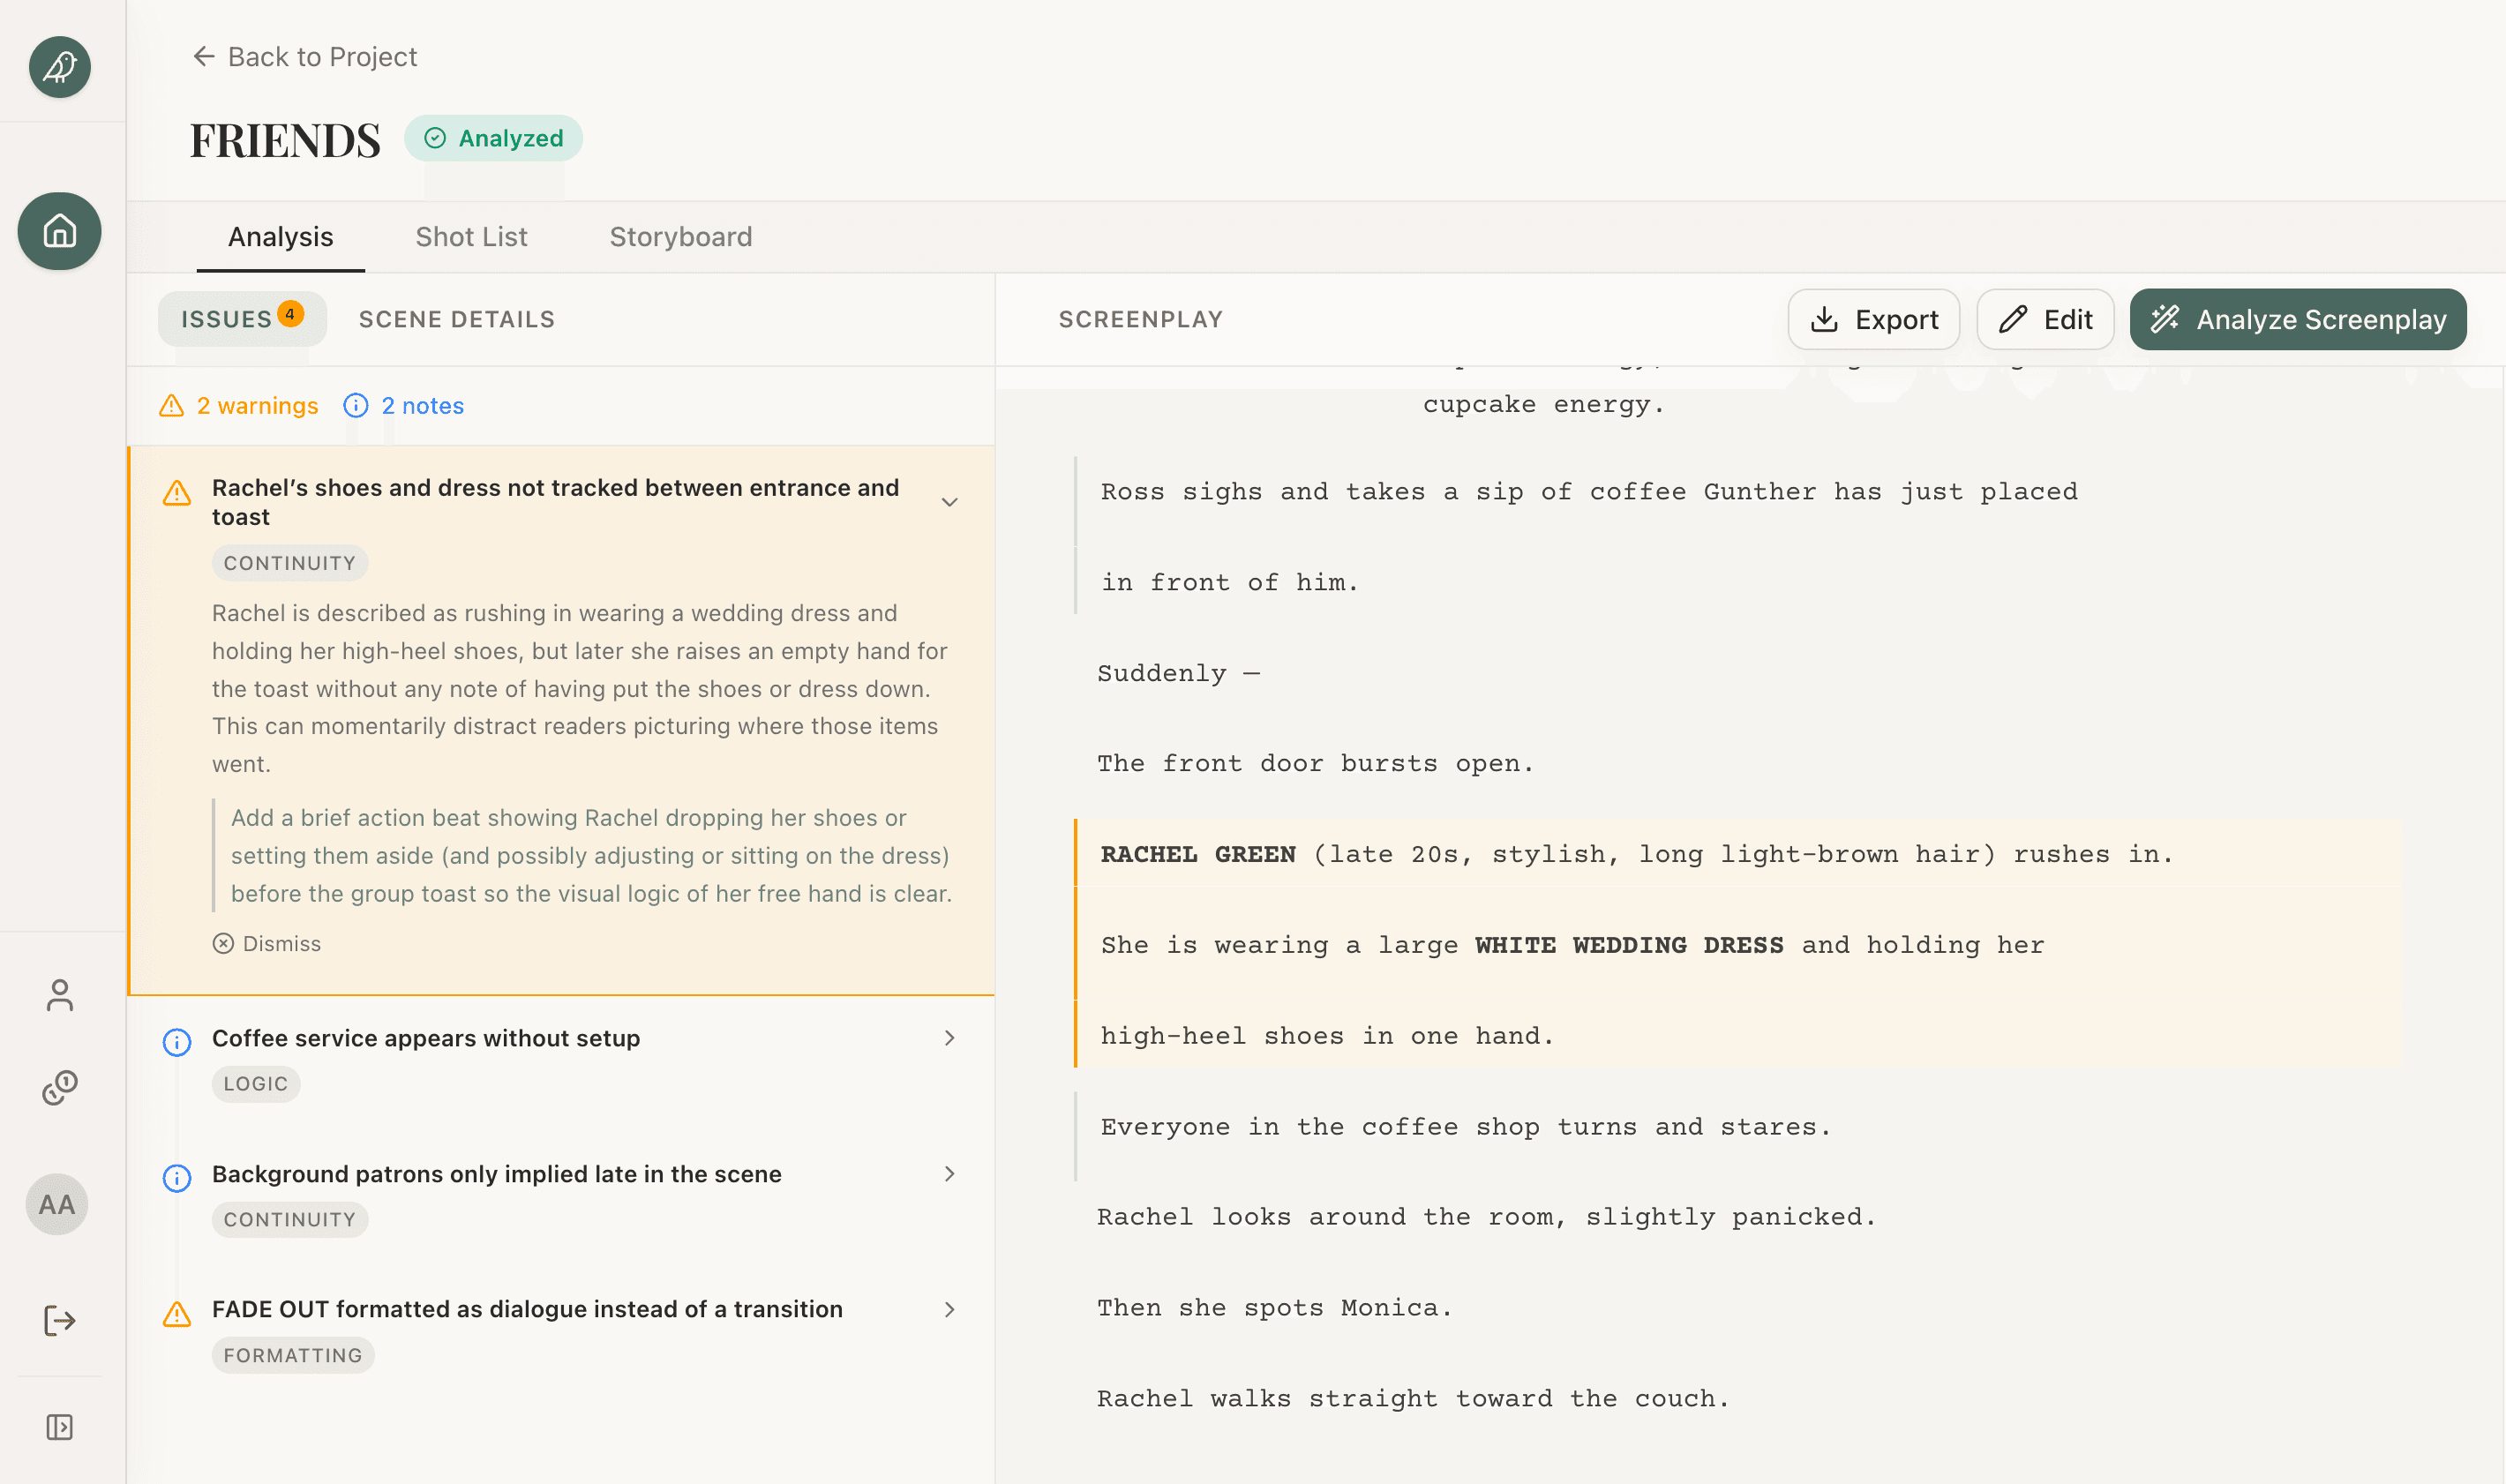The image size is (2506, 1484).
Task: Click info icon beside Coffee service issue
Action: pos(177,1042)
